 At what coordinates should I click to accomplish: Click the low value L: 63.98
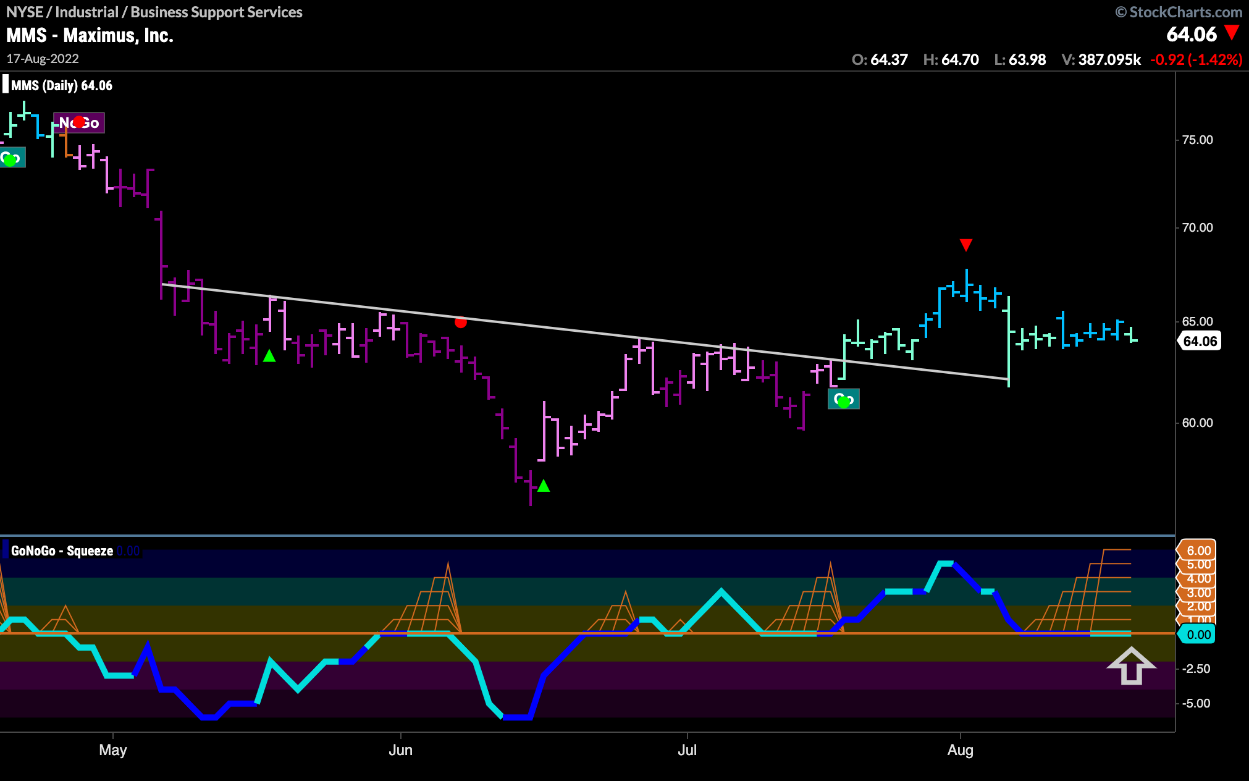click(1020, 59)
